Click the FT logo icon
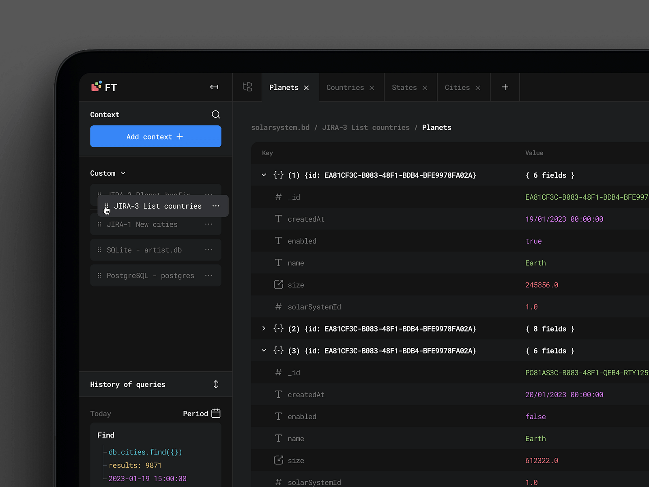The height and width of the screenshot is (487, 649). (96, 86)
